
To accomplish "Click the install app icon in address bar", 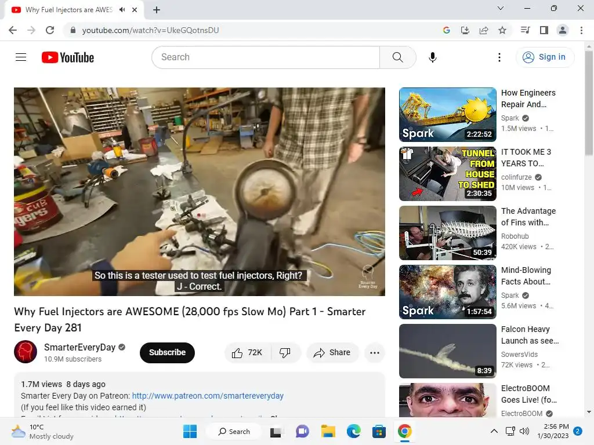I will pyautogui.click(x=465, y=30).
